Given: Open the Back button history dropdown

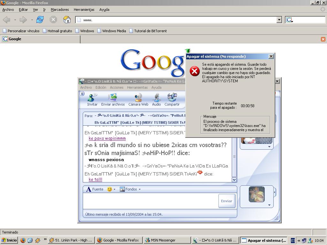Looking at the screenshot, I should tap(15, 20).
